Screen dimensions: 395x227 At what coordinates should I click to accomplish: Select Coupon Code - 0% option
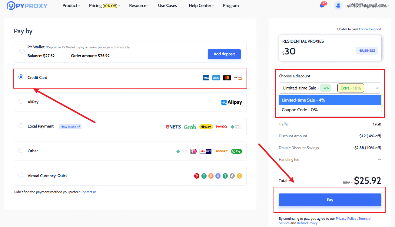(300, 110)
